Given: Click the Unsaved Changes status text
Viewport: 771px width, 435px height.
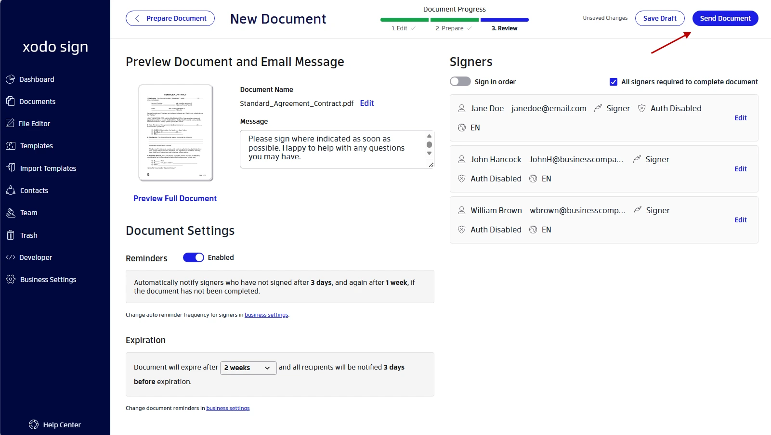Looking at the screenshot, I should pyautogui.click(x=605, y=18).
